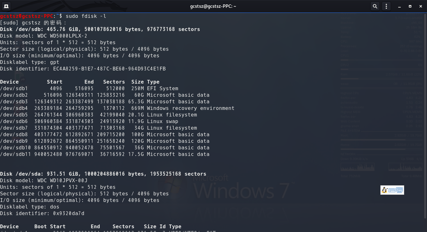Image resolution: width=427 pixels, height=232 pixels.
Task: Click the '20.1G' size value
Action: [x=136, y=115]
